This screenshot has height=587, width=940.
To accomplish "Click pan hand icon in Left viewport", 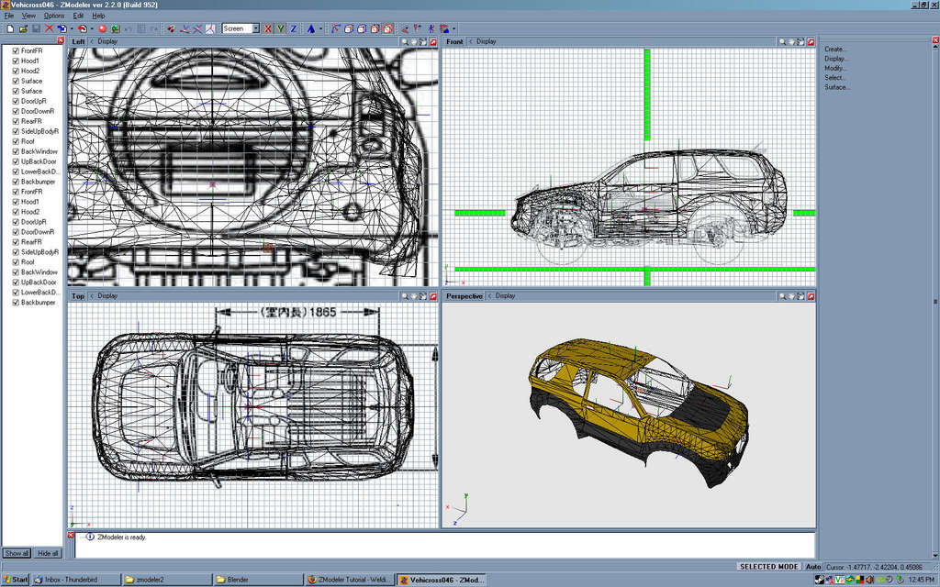I will click(414, 42).
